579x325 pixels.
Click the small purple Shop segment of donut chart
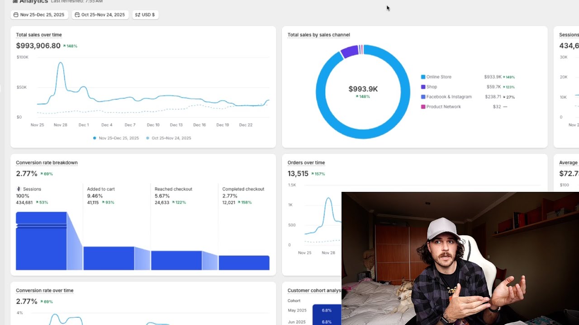350,51
